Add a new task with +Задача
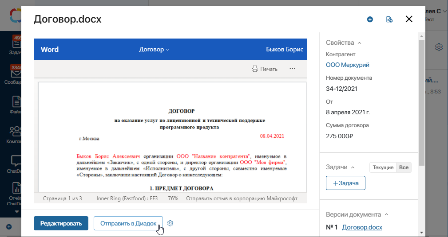Screen dimensions: 448x237 [x=345, y=183]
